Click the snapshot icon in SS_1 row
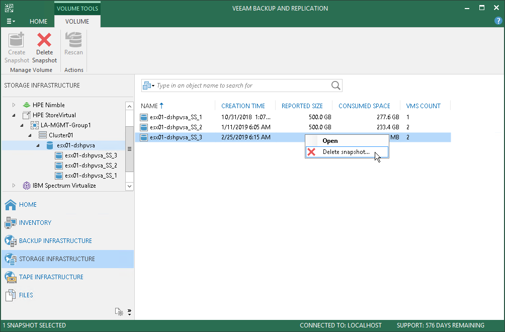 tap(144, 117)
